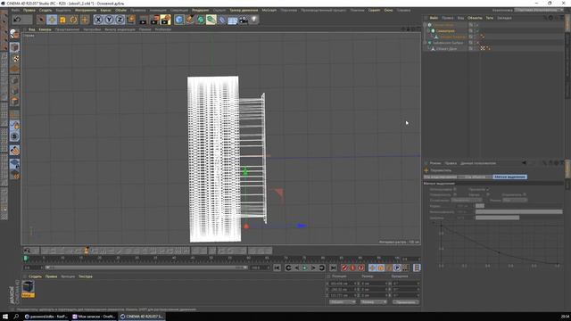Toggle the Просмотр checkbox

[x=488, y=189]
